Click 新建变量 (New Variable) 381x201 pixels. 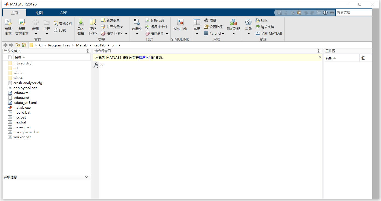110,20
